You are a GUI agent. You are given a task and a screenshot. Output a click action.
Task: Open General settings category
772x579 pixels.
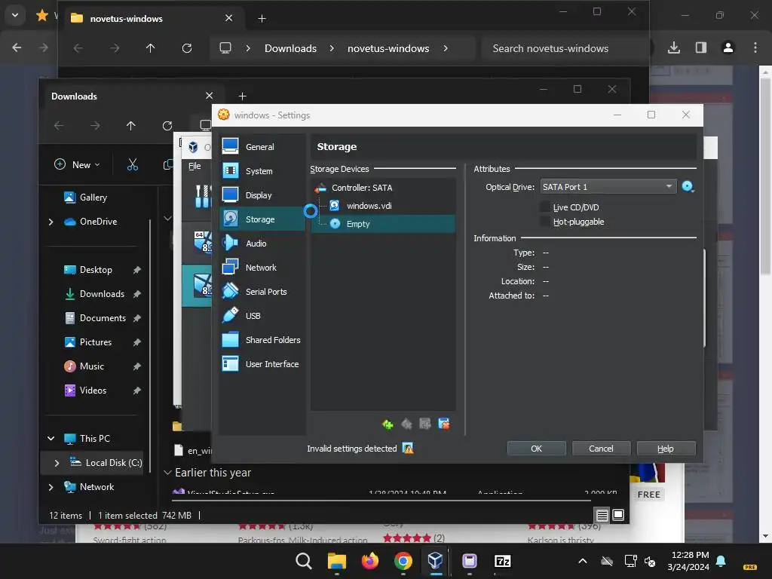click(262, 147)
